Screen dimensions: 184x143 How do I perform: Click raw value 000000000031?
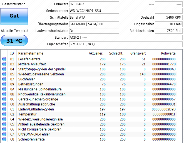[x=164, y=104]
